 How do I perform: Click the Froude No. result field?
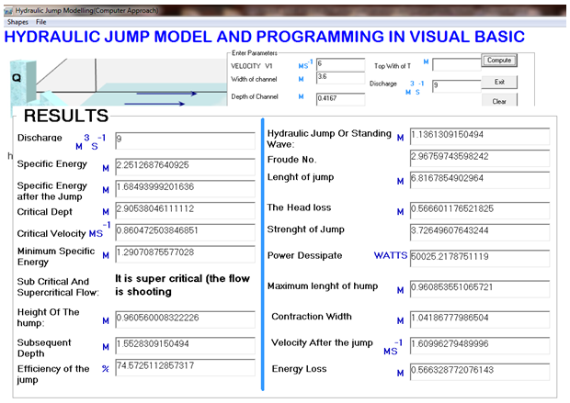coord(478,156)
